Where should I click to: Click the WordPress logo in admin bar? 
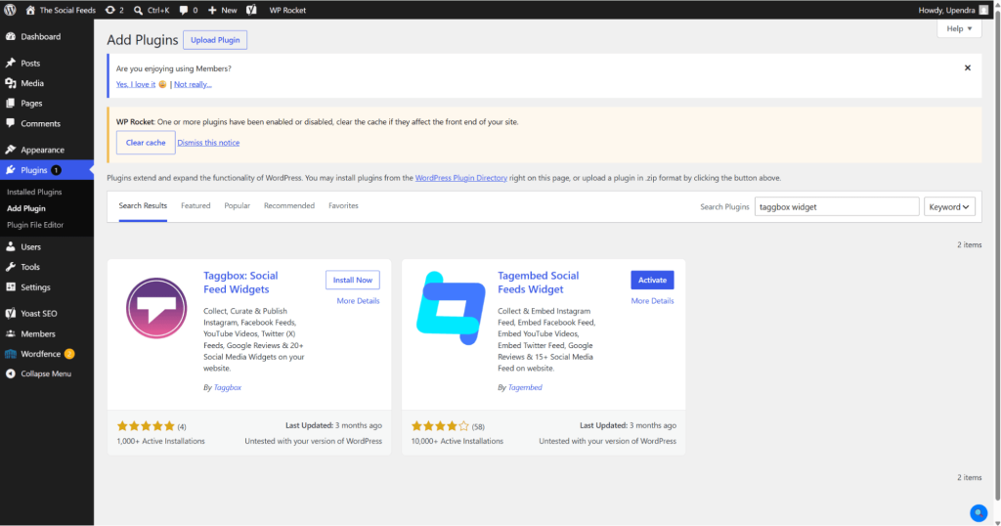(x=10, y=10)
